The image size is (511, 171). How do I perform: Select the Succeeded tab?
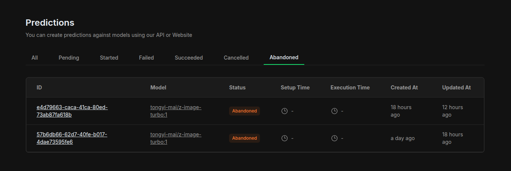tap(189, 58)
